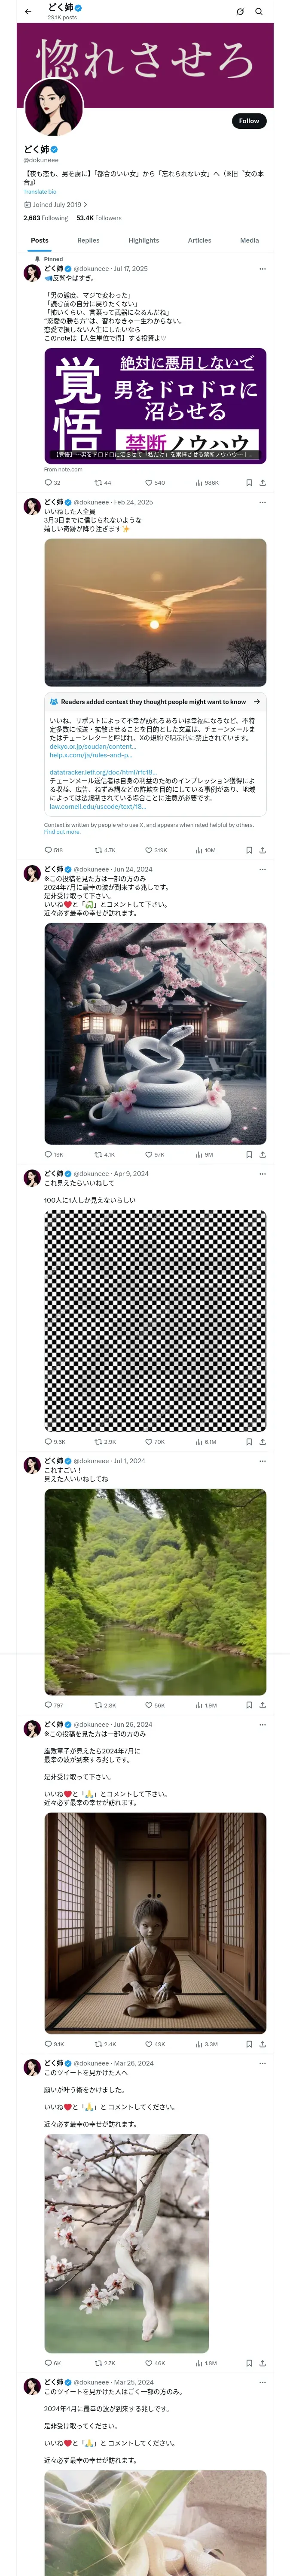Open the 53.4K Followers list

(99, 217)
